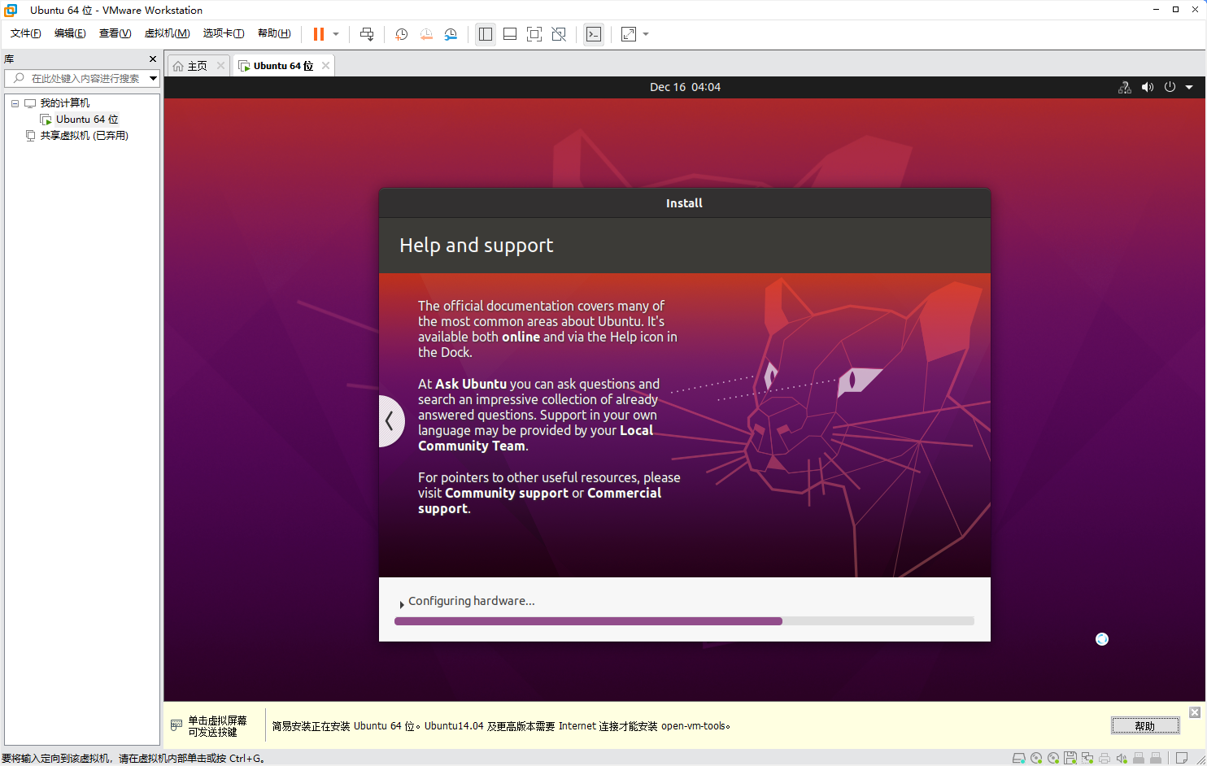Viewport: 1207px width, 766px height.
Task: Click the first CD/DVD drive status icon
Action: (1036, 758)
